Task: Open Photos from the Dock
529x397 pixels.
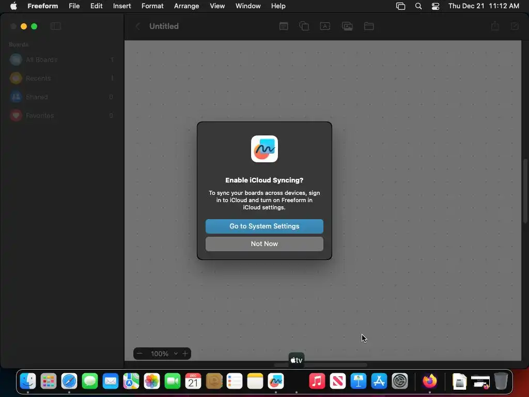Action: click(x=152, y=381)
